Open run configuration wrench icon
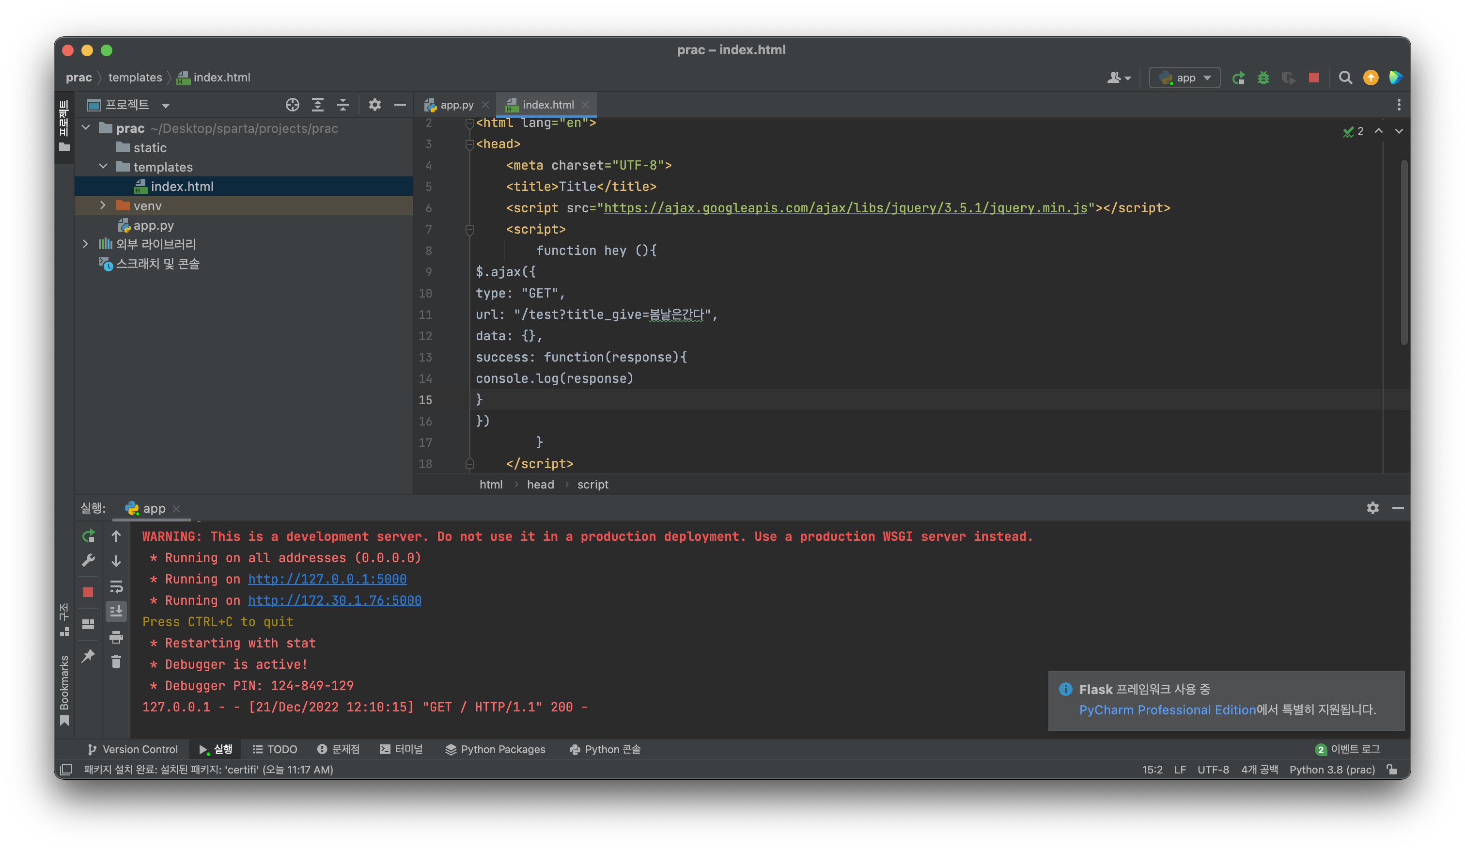 (88, 560)
